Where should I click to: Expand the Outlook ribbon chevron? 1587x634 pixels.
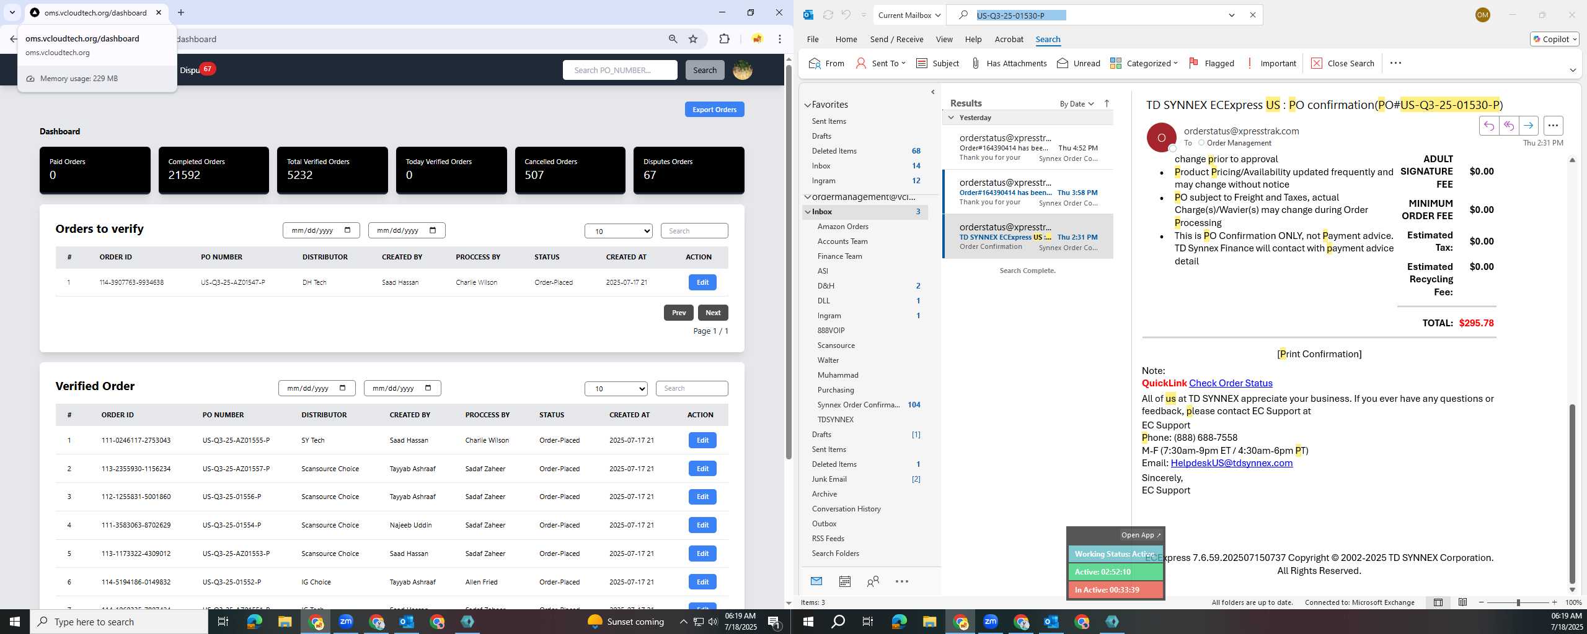point(1573,70)
